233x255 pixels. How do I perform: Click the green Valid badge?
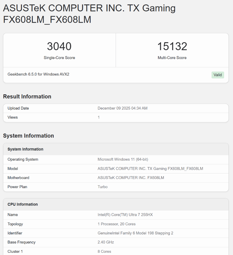[x=218, y=75]
